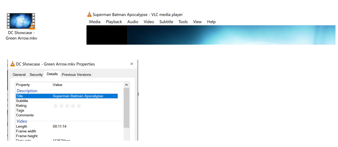
Task: Click the VLC video playback area
Action: click(x=211, y=35)
